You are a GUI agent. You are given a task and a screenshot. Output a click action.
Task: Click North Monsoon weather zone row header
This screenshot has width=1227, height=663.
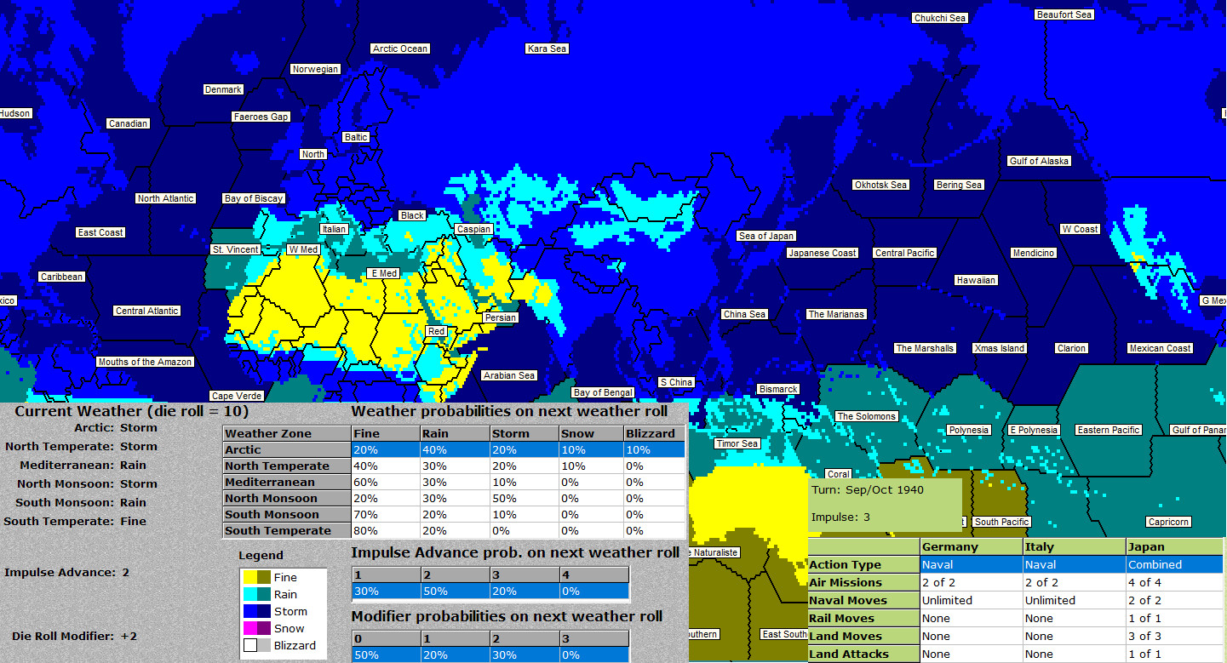[287, 498]
